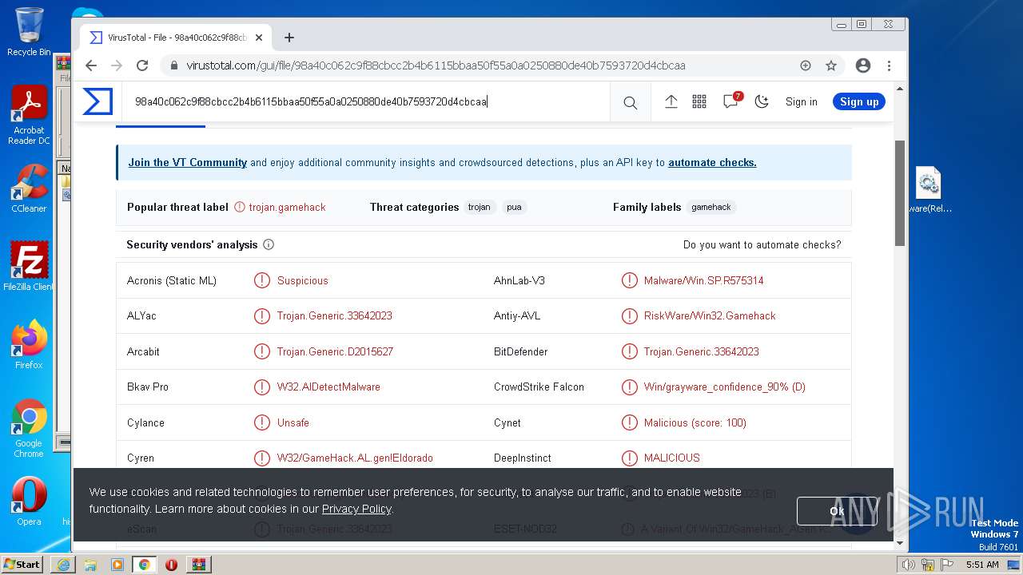Click the volume speaker tray icon
Screen dimensions: 1023x575
click(909, 565)
